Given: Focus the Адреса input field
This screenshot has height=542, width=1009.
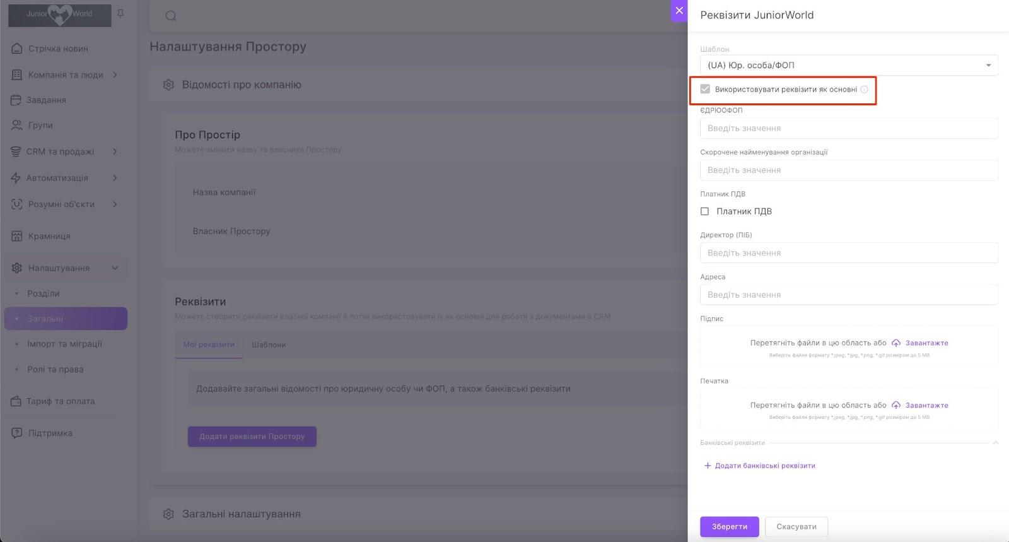Looking at the screenshot, I should pos(849,295).
